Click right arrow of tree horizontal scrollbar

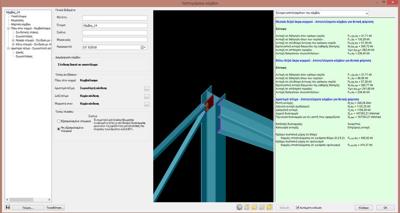click(50, 199)
